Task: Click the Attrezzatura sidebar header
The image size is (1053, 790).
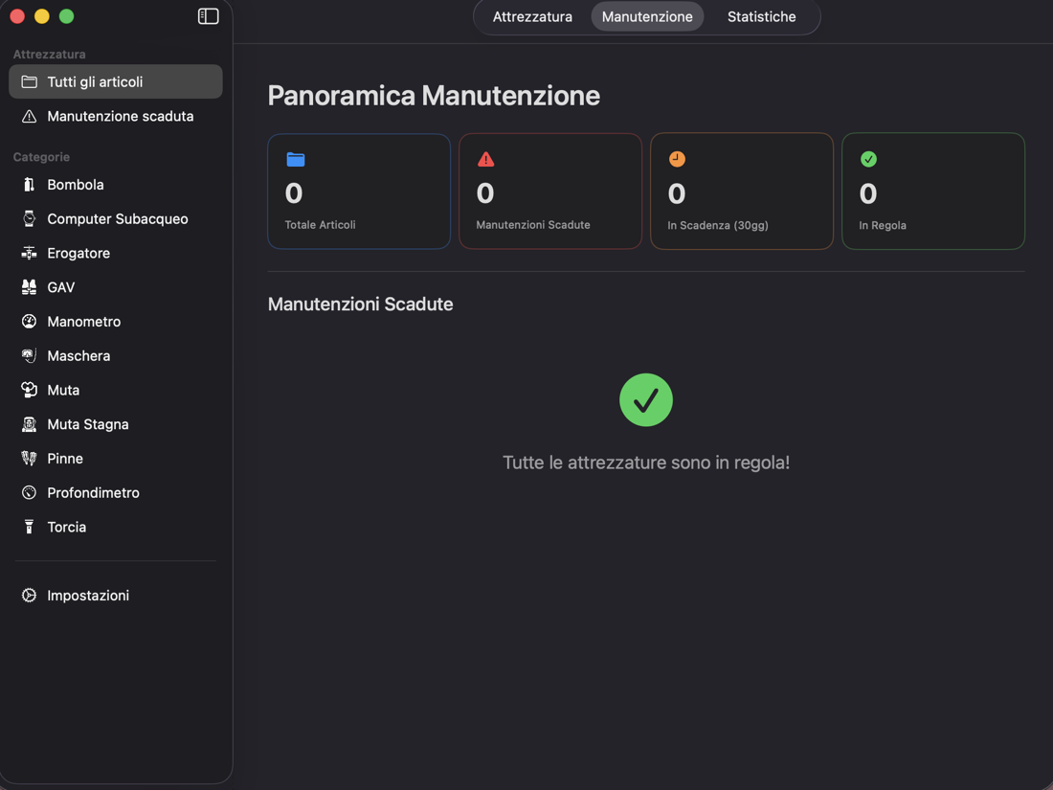Action: [49, 55]
